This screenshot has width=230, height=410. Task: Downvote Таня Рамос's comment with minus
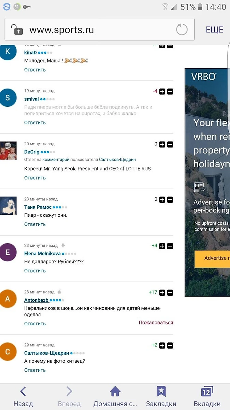170,200
